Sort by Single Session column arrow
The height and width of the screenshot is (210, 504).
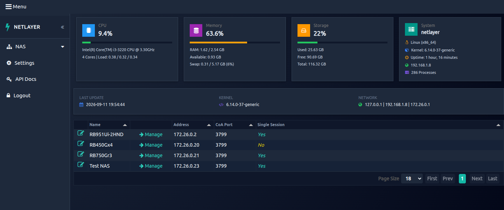(x=498, y=125)
